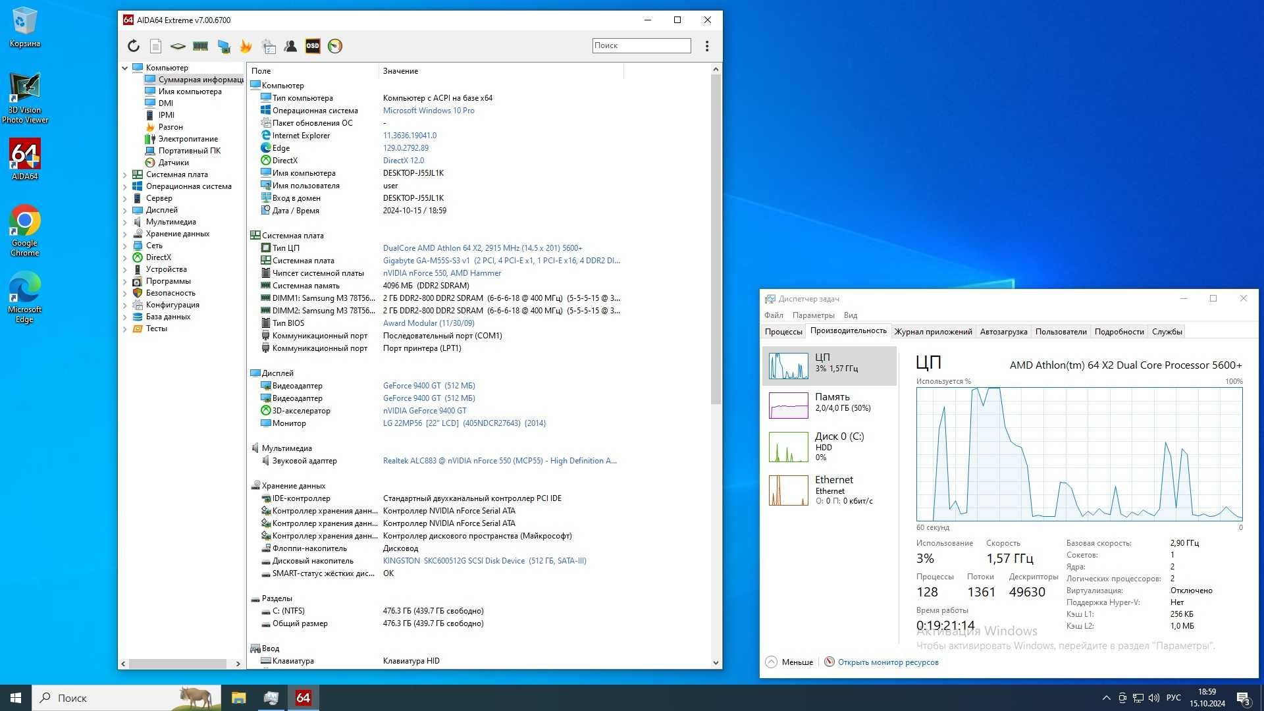Switch to the Пользователи tab
The height and width of the screenshot is (711, 1264).
pyautogui.click(x=1061, y=332)
